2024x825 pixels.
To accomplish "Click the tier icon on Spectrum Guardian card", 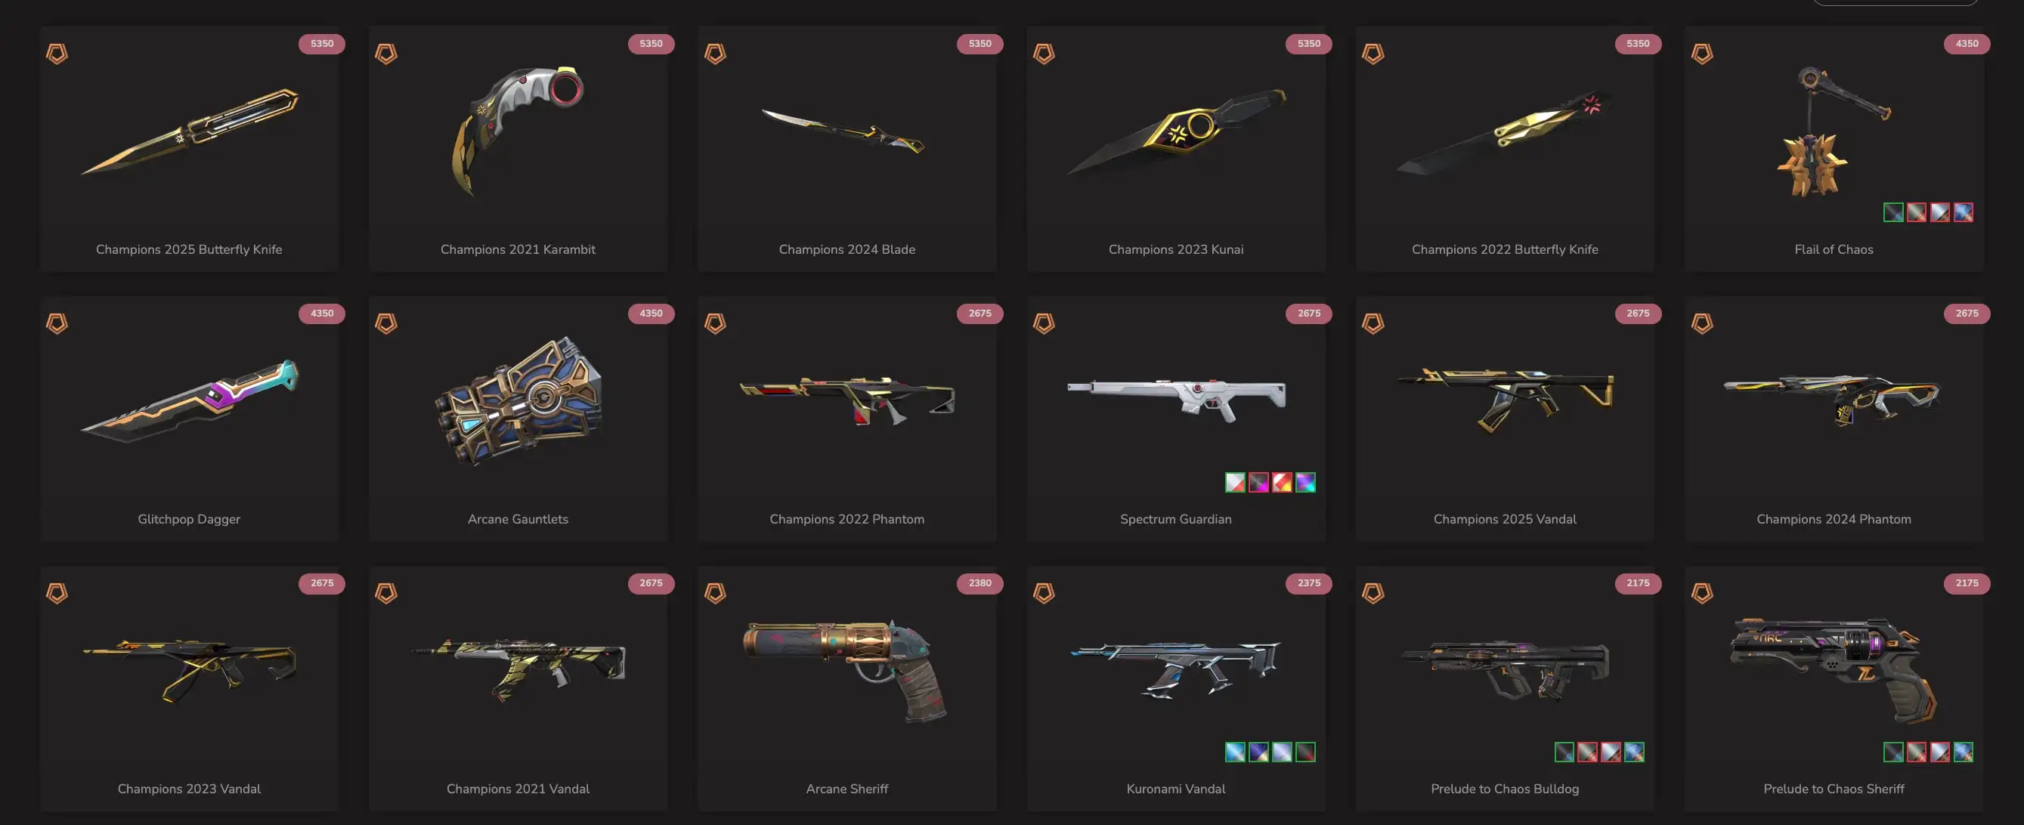I will point(1044,323).
